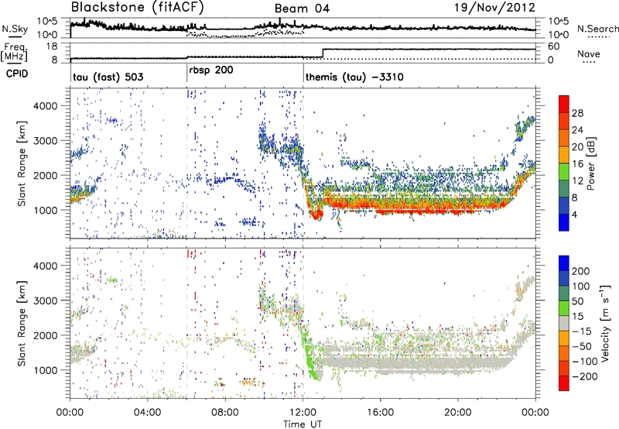The image size is (619, 429).
Task: Click the 'Power [dB]' color bar label
Action: [x=590, y=163]
